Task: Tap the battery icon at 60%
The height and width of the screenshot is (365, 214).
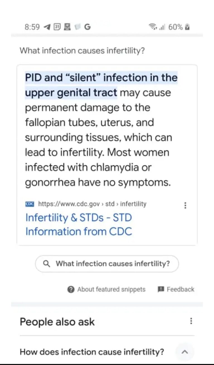Action: [x=188, y=27]
